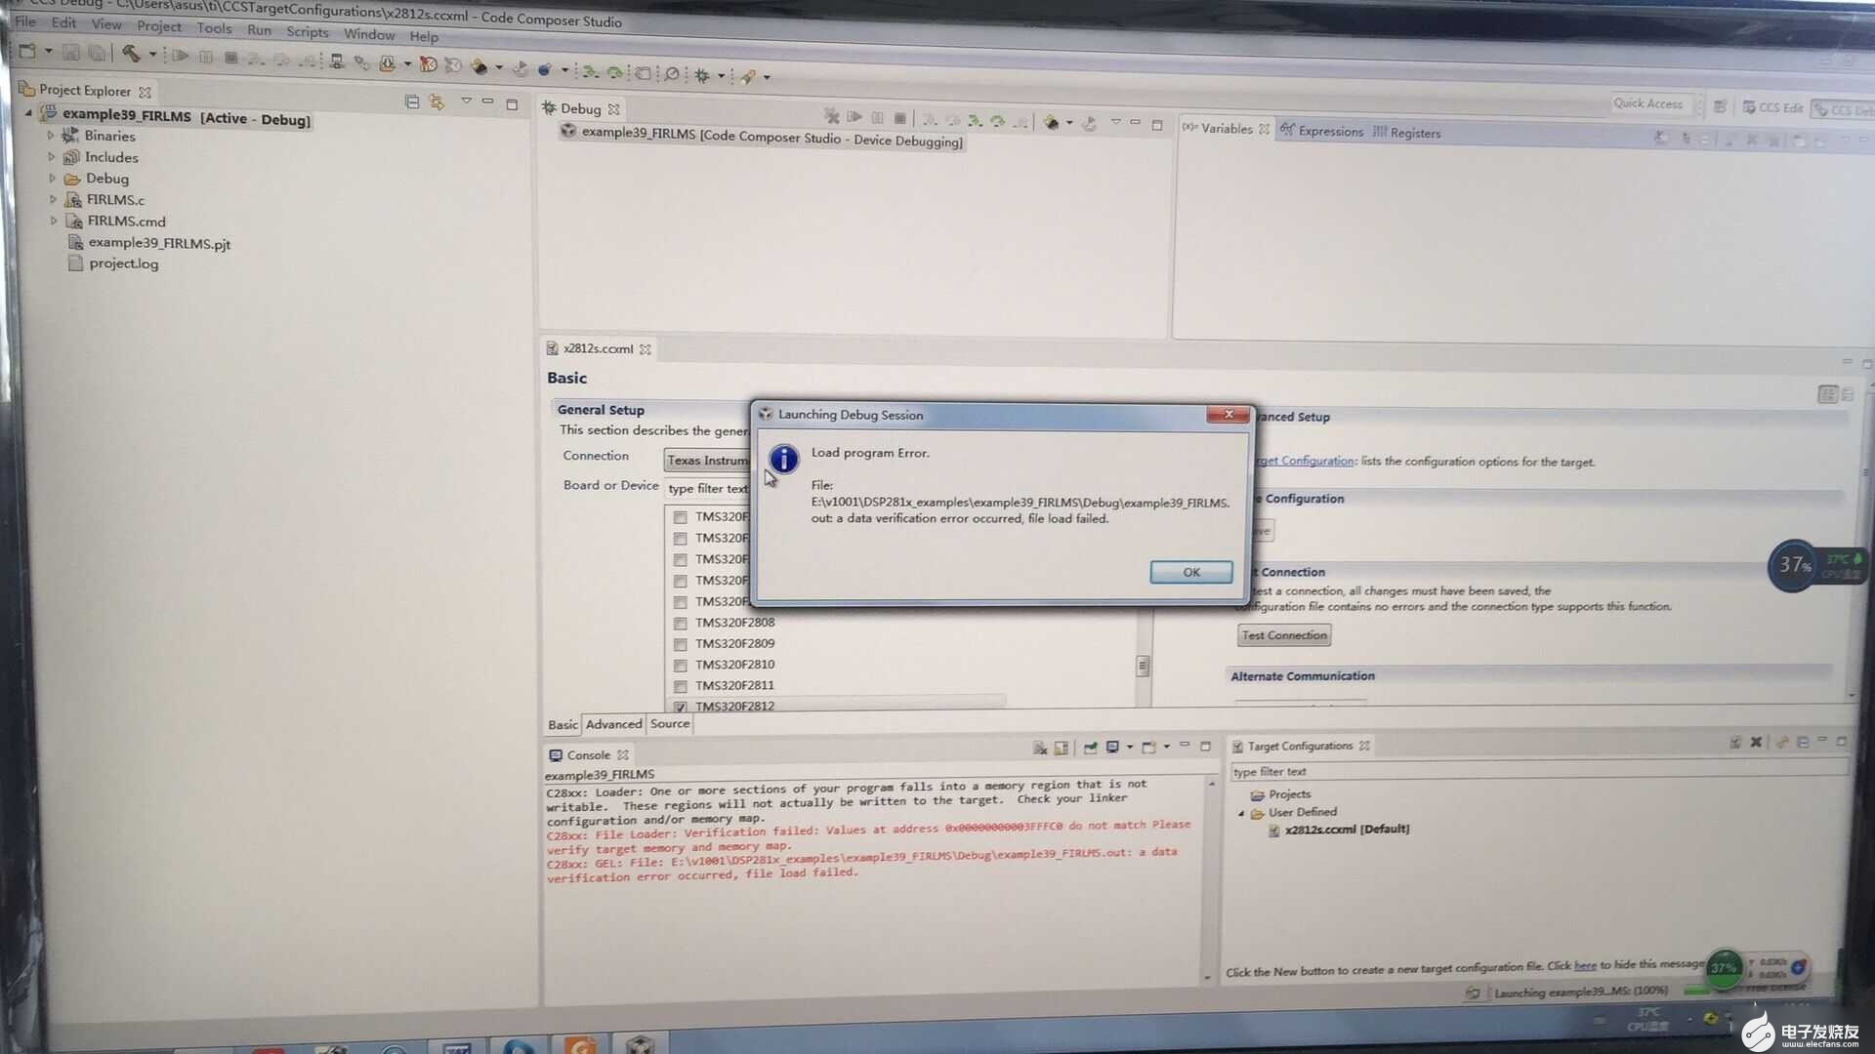The width and height of the screenshot is (1875, 1054).
Task: Click OK to dismiss Load program Error
Action: 1188,570
